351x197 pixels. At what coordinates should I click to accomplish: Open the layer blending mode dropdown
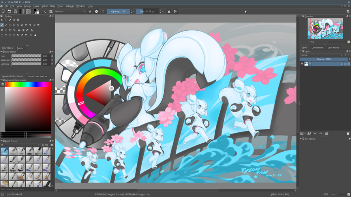coord(321,55)
